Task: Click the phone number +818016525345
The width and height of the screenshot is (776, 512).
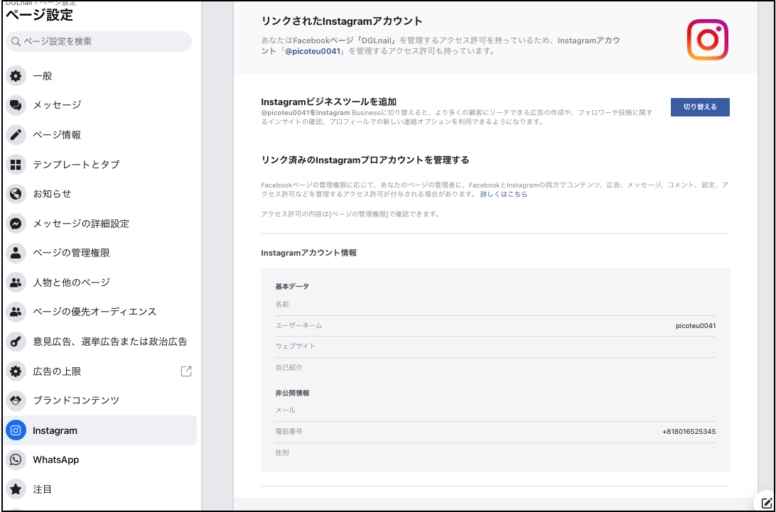Action: pyautogui.click(x=689, y=431)
